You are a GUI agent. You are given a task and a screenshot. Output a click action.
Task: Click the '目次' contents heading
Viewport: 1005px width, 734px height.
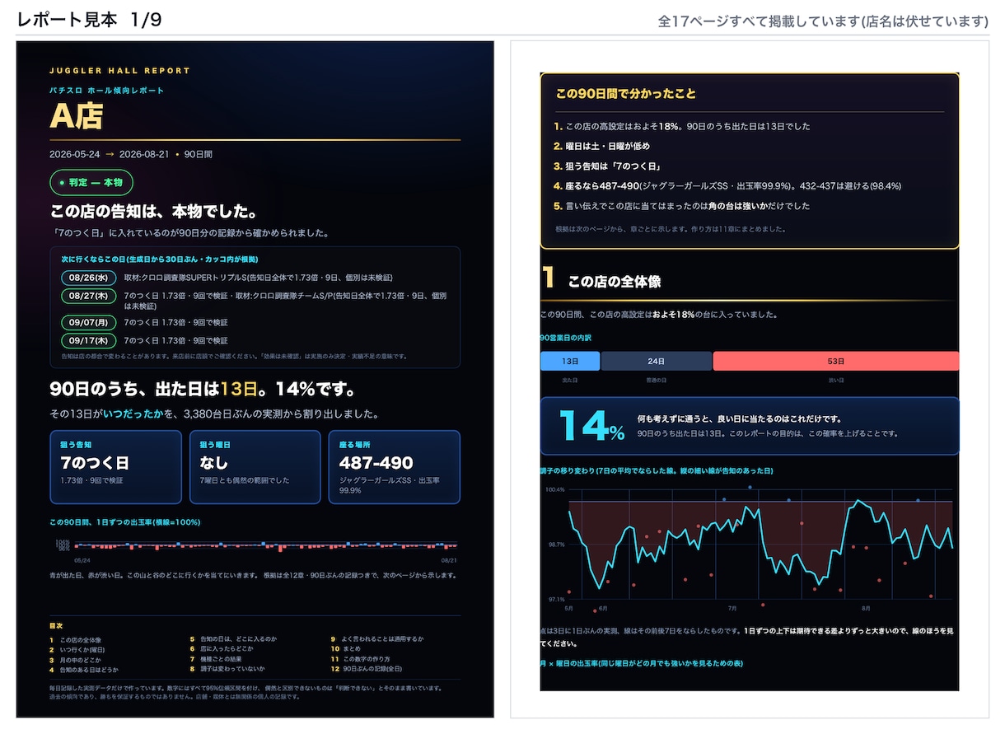[56, 626]
